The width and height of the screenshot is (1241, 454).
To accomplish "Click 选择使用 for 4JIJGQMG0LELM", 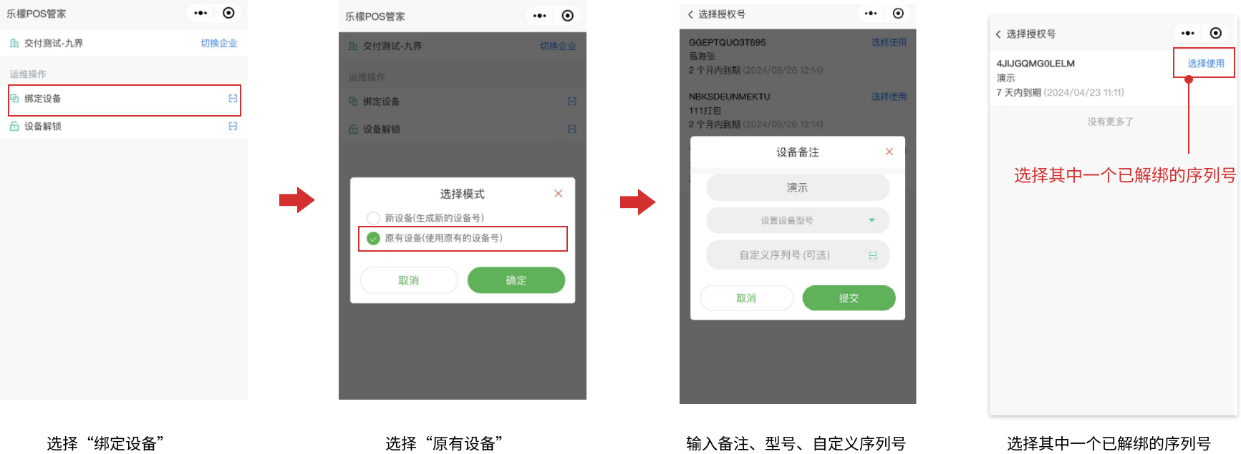I will pyautogui.click(x=1206, y=64).
